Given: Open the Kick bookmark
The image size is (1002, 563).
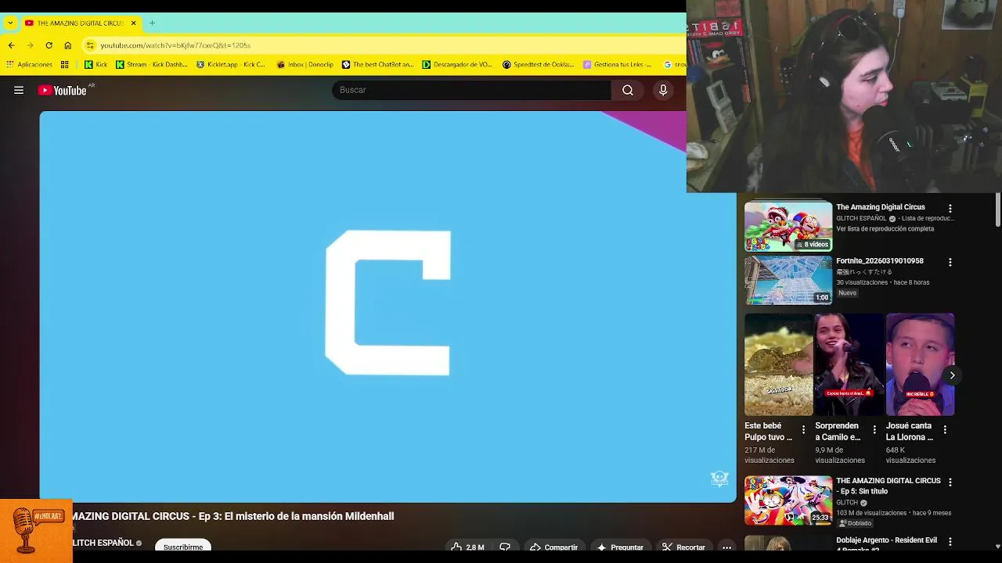Looking at the screenshot, I should point(96,64).
